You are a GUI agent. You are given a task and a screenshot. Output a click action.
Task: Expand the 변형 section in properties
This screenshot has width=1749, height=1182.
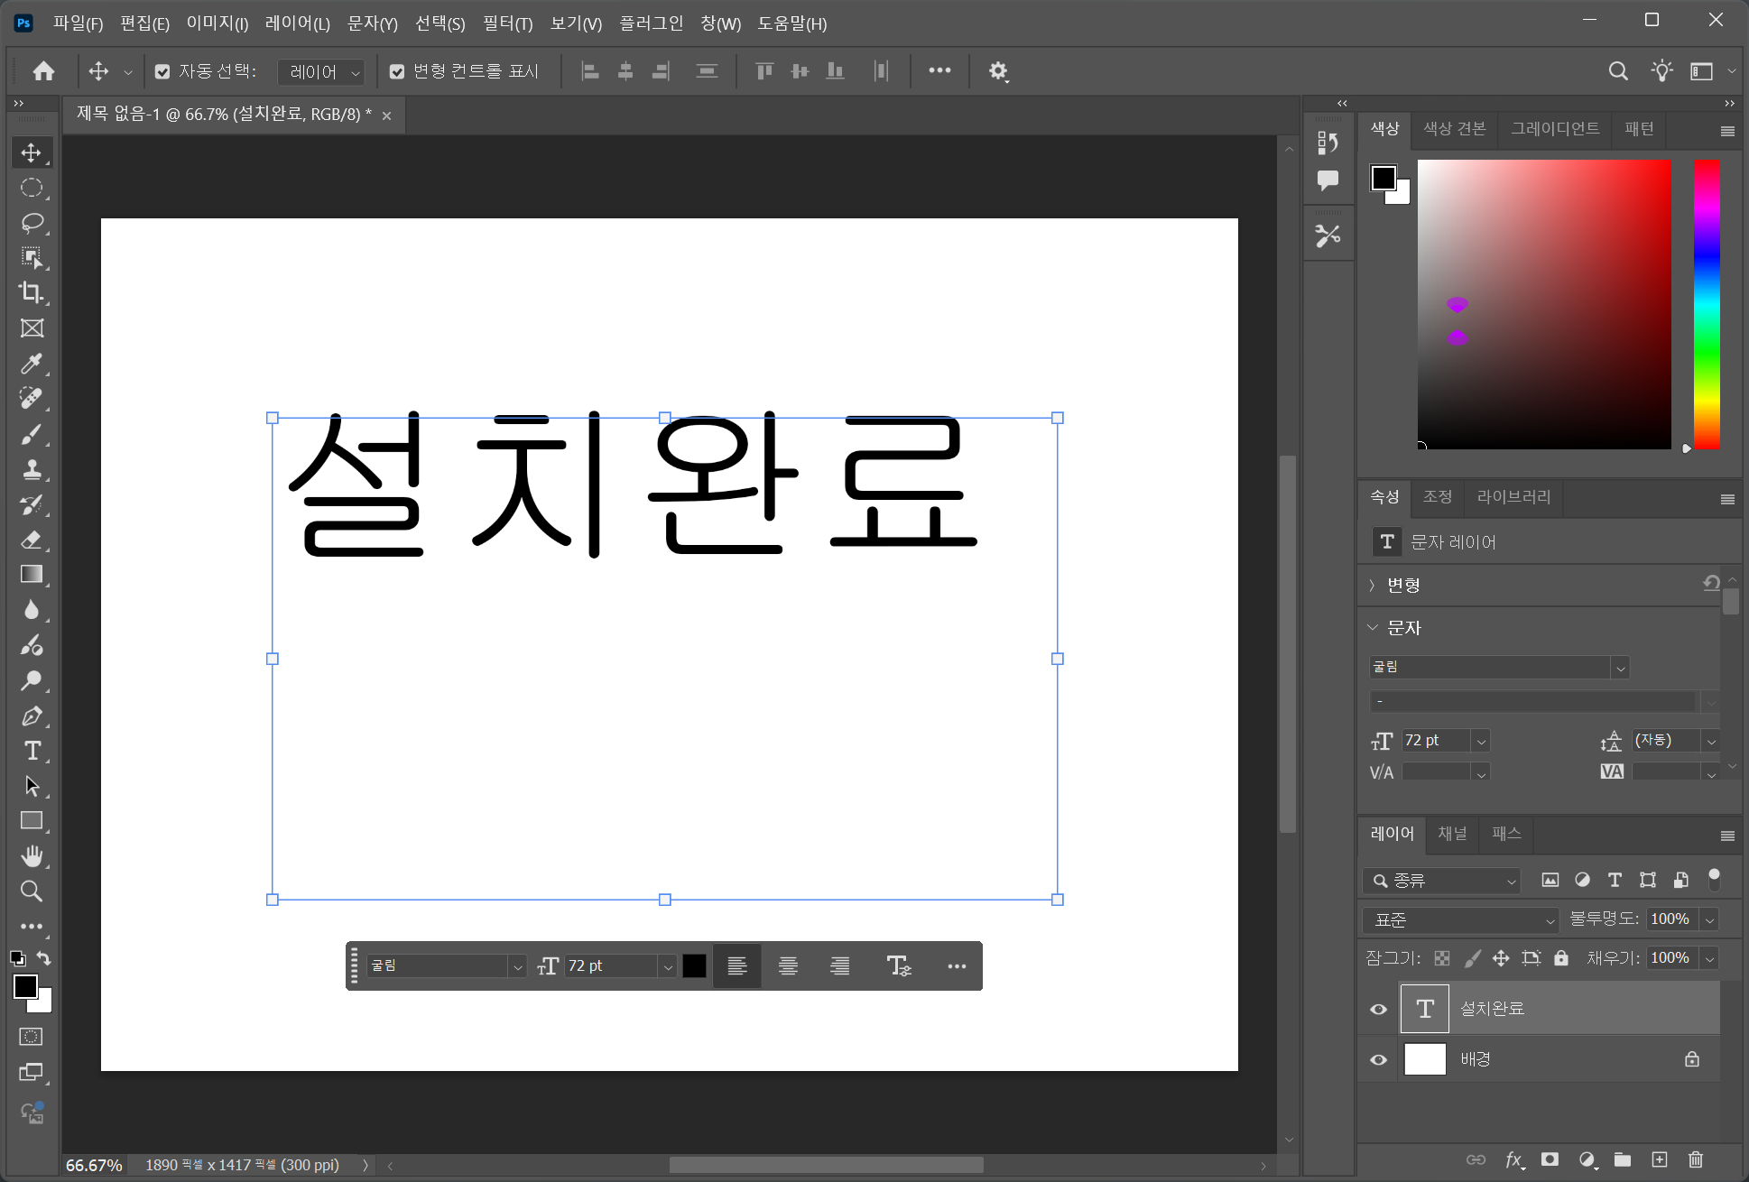(1373, 586)
